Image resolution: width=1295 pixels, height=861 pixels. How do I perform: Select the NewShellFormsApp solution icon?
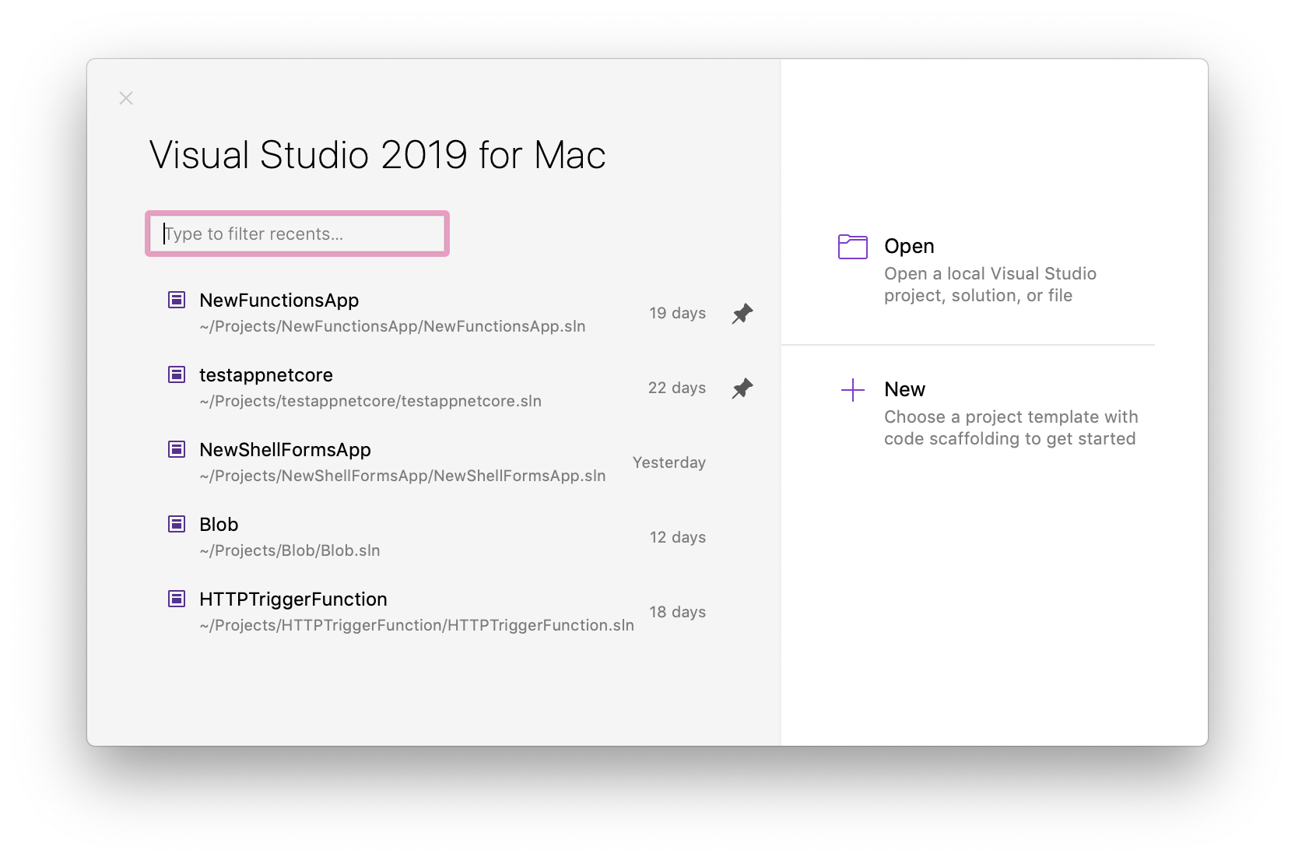[x=177, y=449]
